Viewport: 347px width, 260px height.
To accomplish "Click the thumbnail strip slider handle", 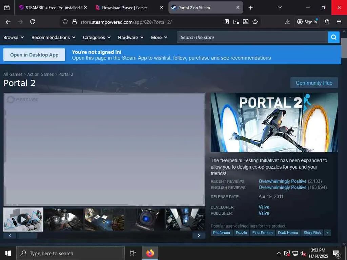I will point(27,236).
